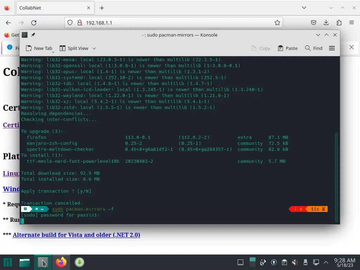
Task: Click the 'manjaro-zsh-config' package row
Action: click(x=157, y=143)
